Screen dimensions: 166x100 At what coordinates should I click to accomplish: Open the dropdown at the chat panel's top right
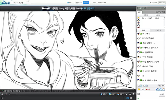[161, 12]
